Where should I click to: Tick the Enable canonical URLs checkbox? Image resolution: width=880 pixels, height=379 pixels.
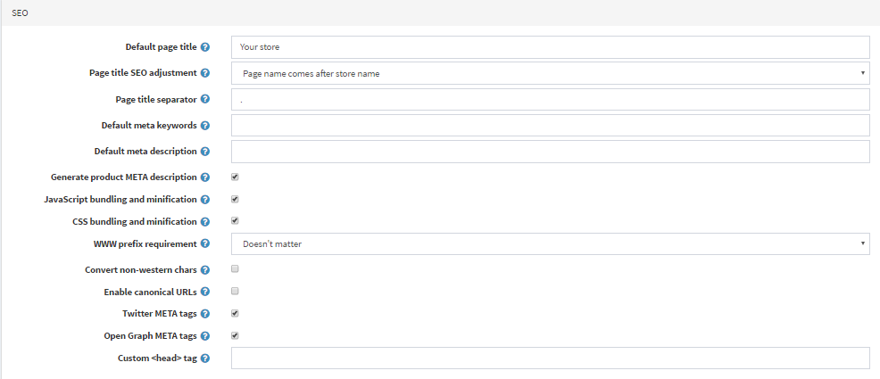235,291
